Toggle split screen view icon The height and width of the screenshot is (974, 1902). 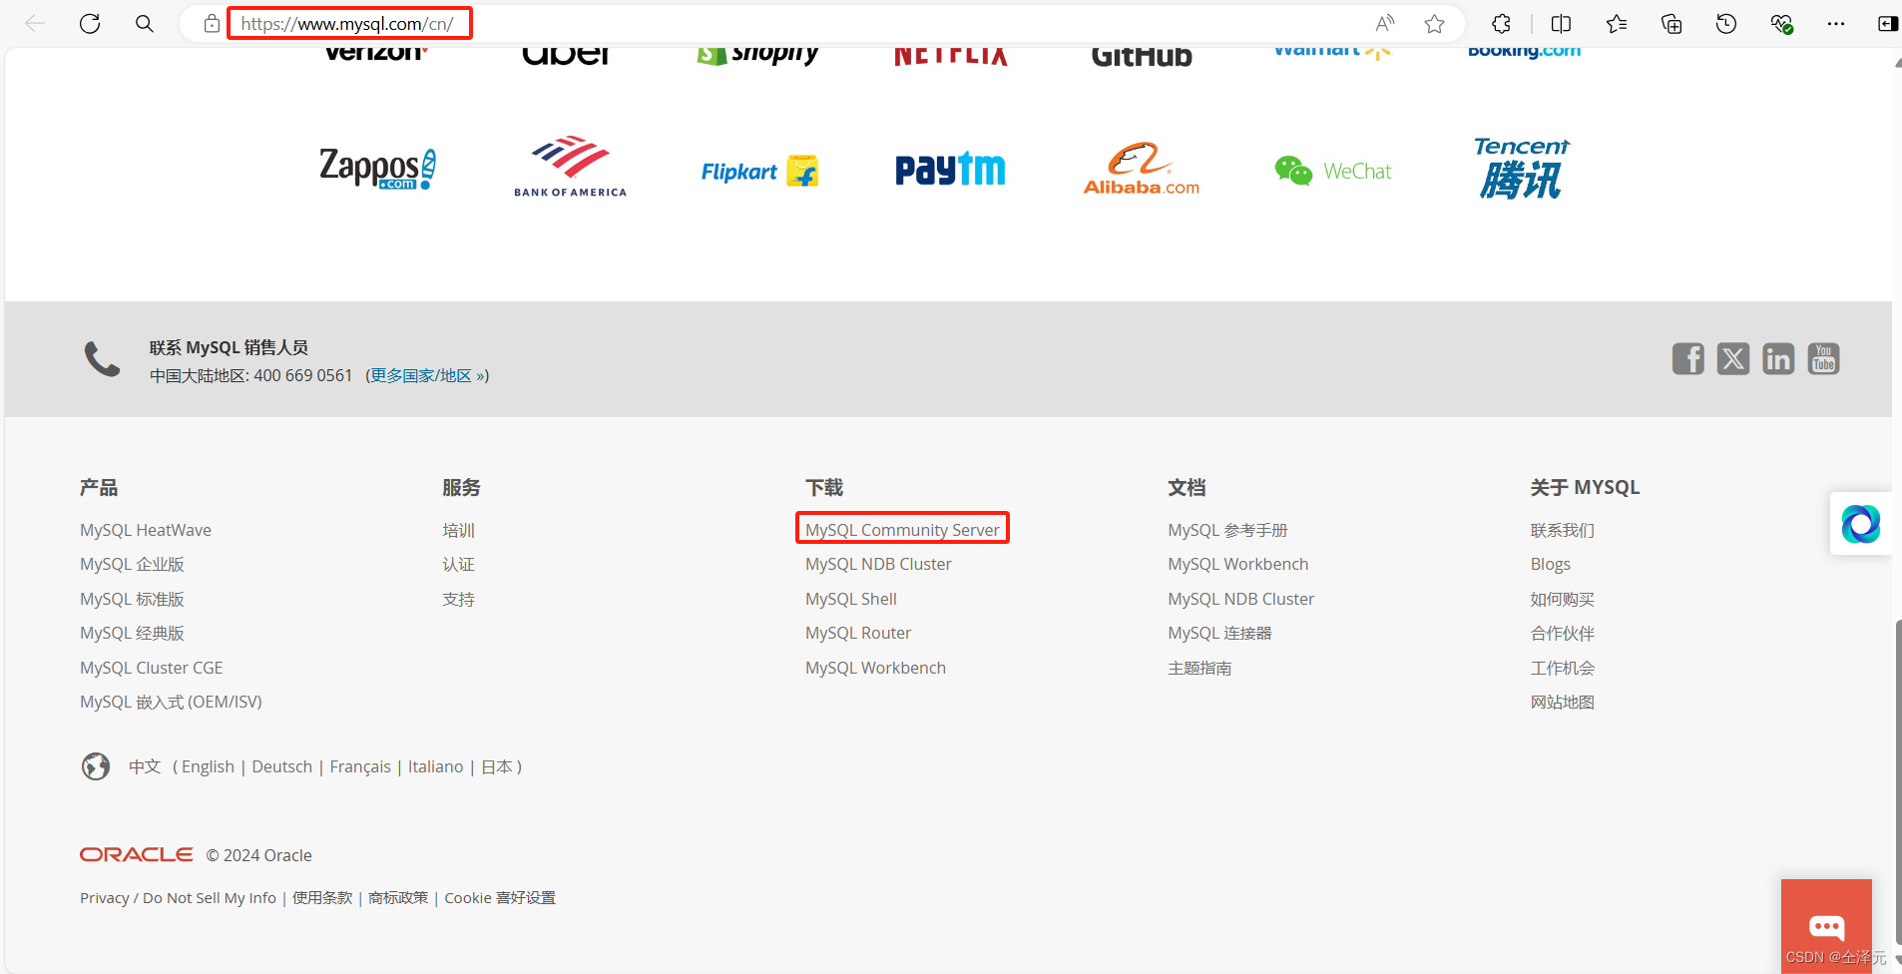(x=1562, y=24)
